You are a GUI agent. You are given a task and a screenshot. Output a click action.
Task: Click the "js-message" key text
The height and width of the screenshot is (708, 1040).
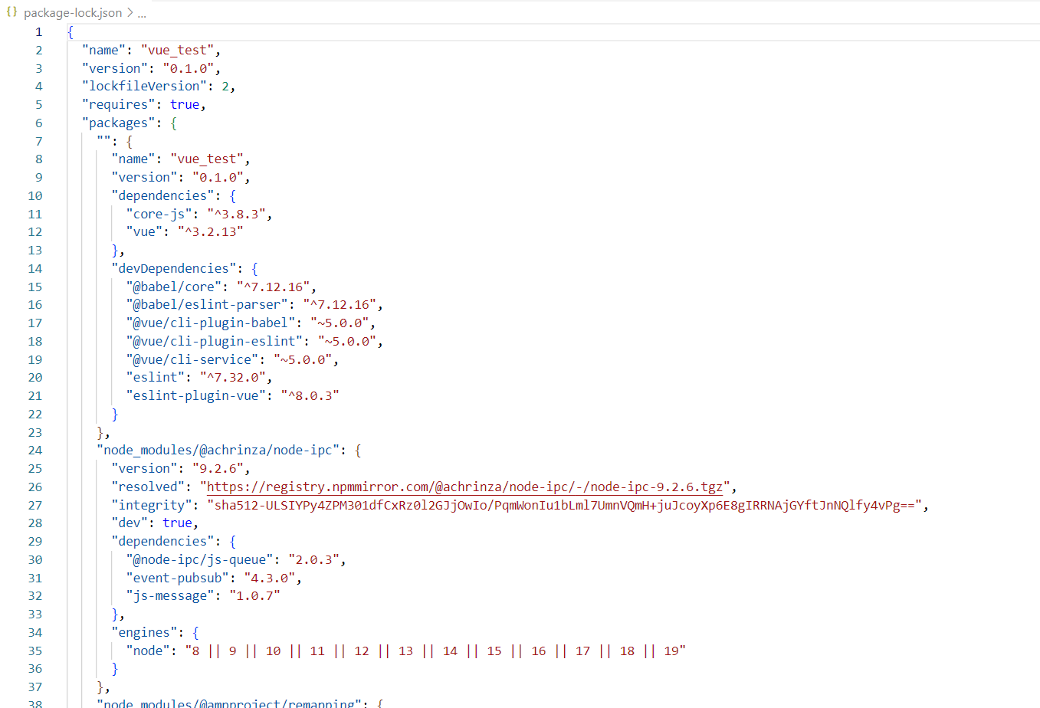point(170,596)
